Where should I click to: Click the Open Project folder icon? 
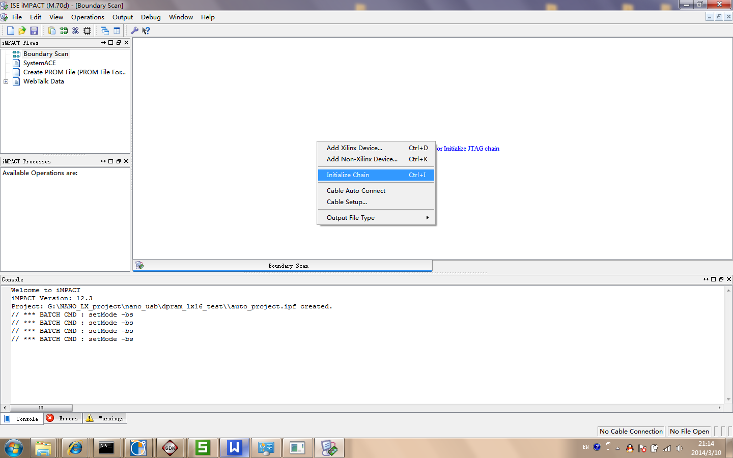click(22, 31)
